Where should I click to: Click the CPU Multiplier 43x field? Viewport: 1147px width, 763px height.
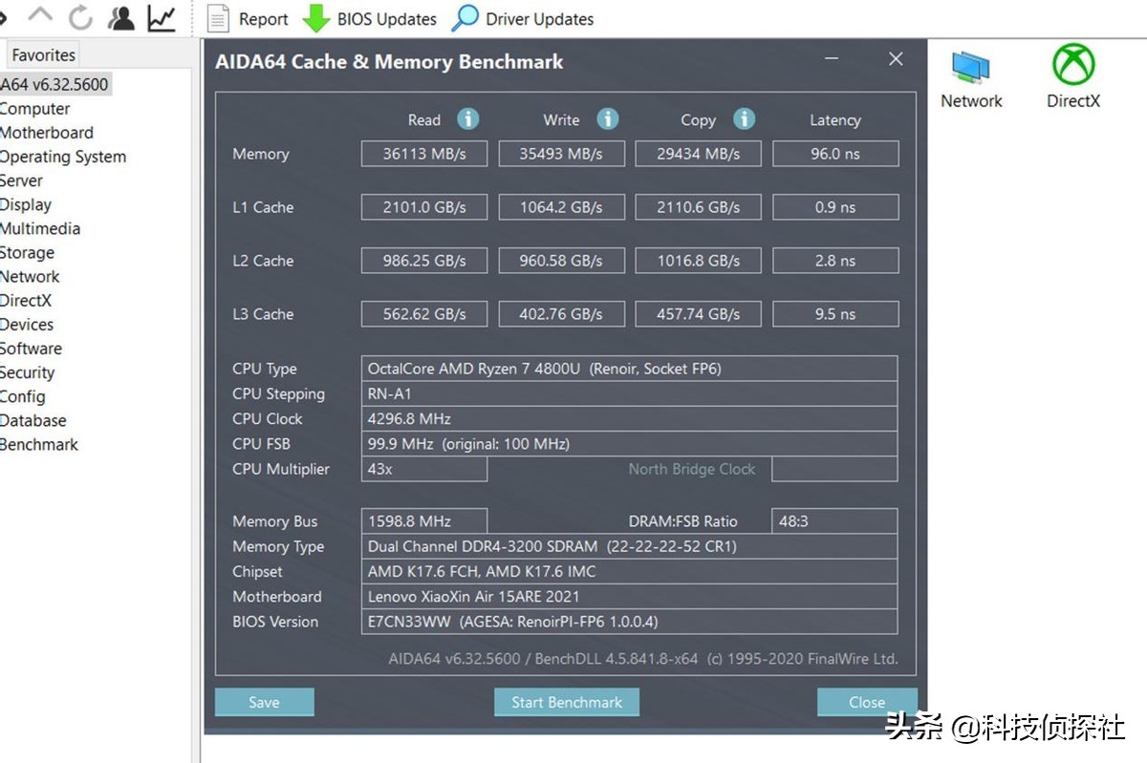point(424,469)
